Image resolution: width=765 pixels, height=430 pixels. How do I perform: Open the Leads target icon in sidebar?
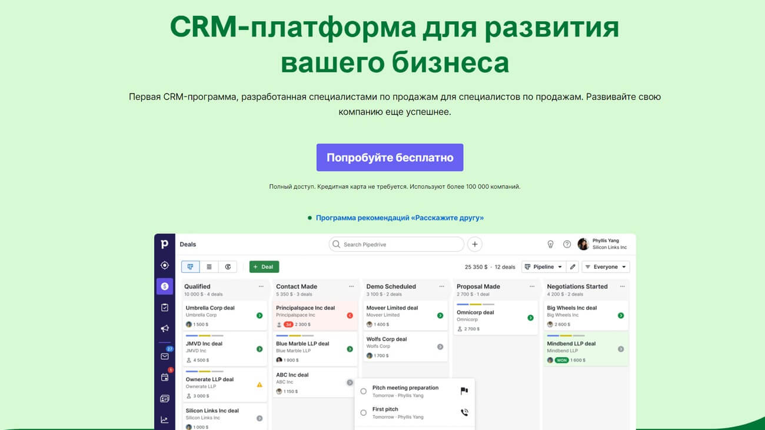click(x=165, y=265)
